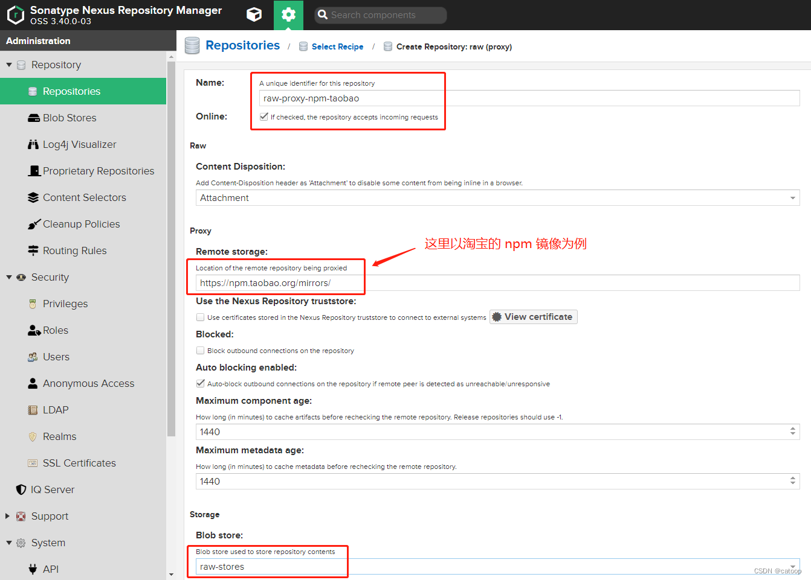The height and width of the screenshot is (580, 811).
Task: Go back to Select Recipe breadcrumb
Action: [x=337, y=46]
